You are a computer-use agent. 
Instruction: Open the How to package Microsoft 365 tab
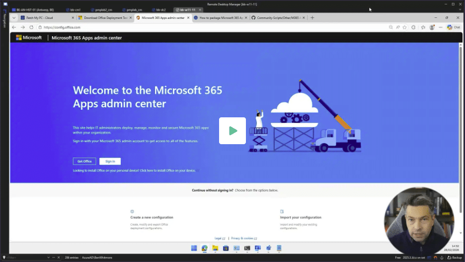pyautogui.click(x=219, y=17)
